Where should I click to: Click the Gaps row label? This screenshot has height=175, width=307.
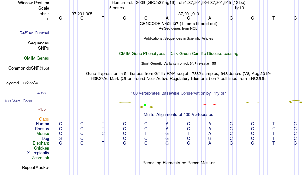pyautogui.click(x=44, y=119)
